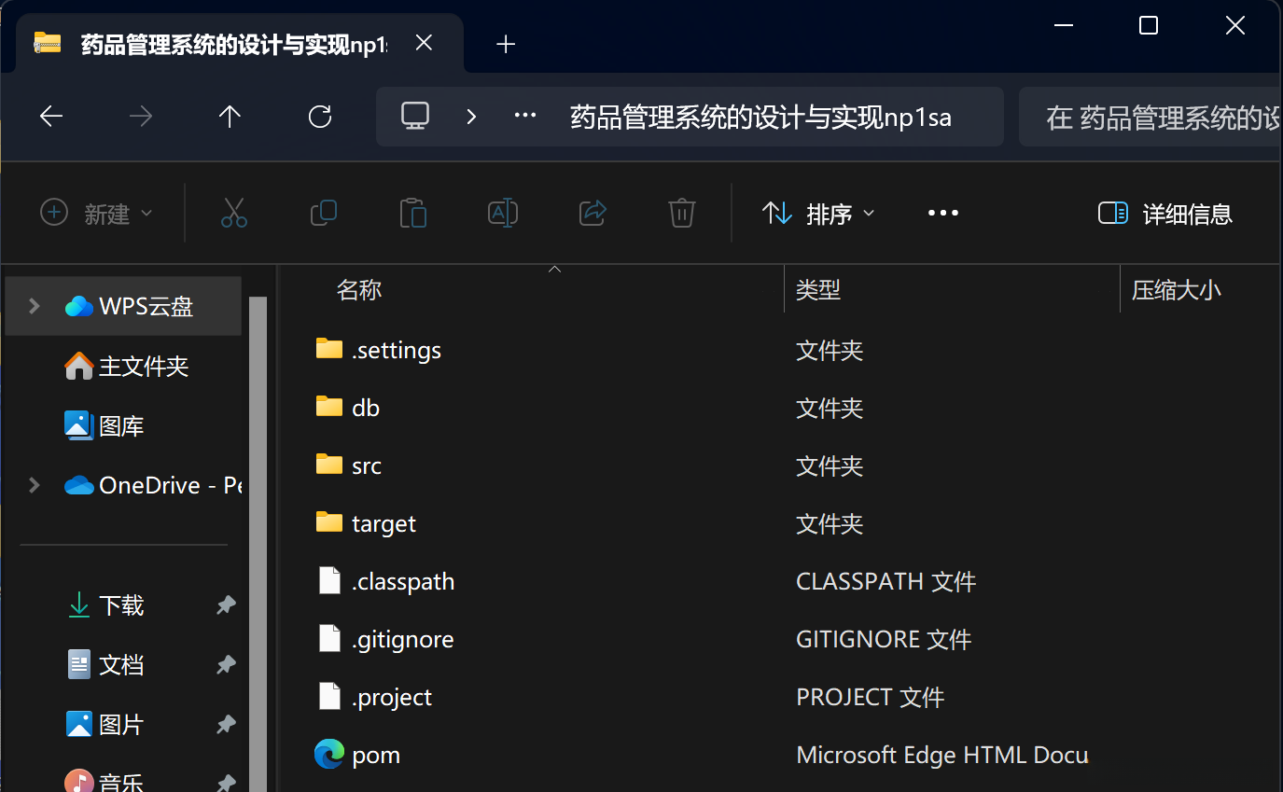Open Downloads (下载) in the sidebar
Image resolution: width=1283 pixels, height=792 pixels.
point(121,605)
